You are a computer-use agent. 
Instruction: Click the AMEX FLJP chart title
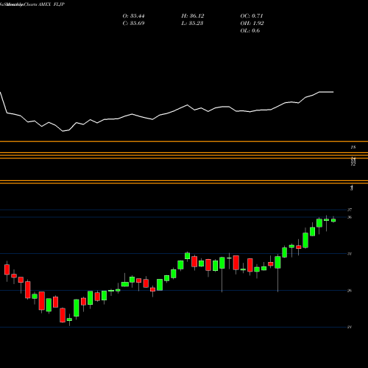click(x=52, y=4)
